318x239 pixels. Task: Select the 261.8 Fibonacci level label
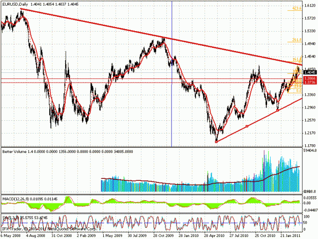(297, 40)
